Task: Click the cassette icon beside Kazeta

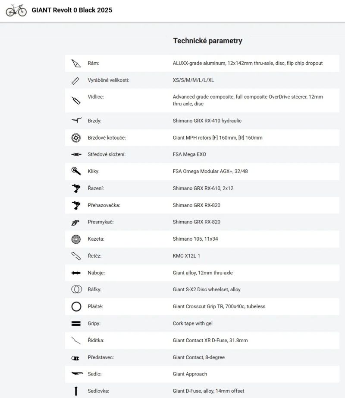Action: (76, 239)
